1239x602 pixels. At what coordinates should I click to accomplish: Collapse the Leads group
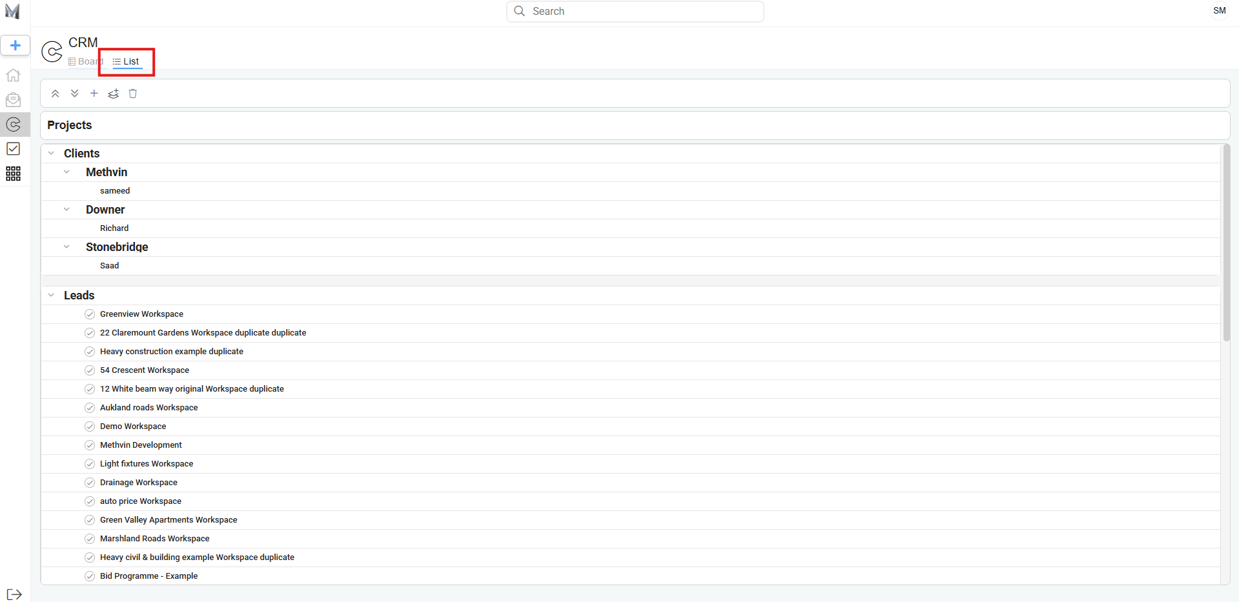click(x=51, y=296)
